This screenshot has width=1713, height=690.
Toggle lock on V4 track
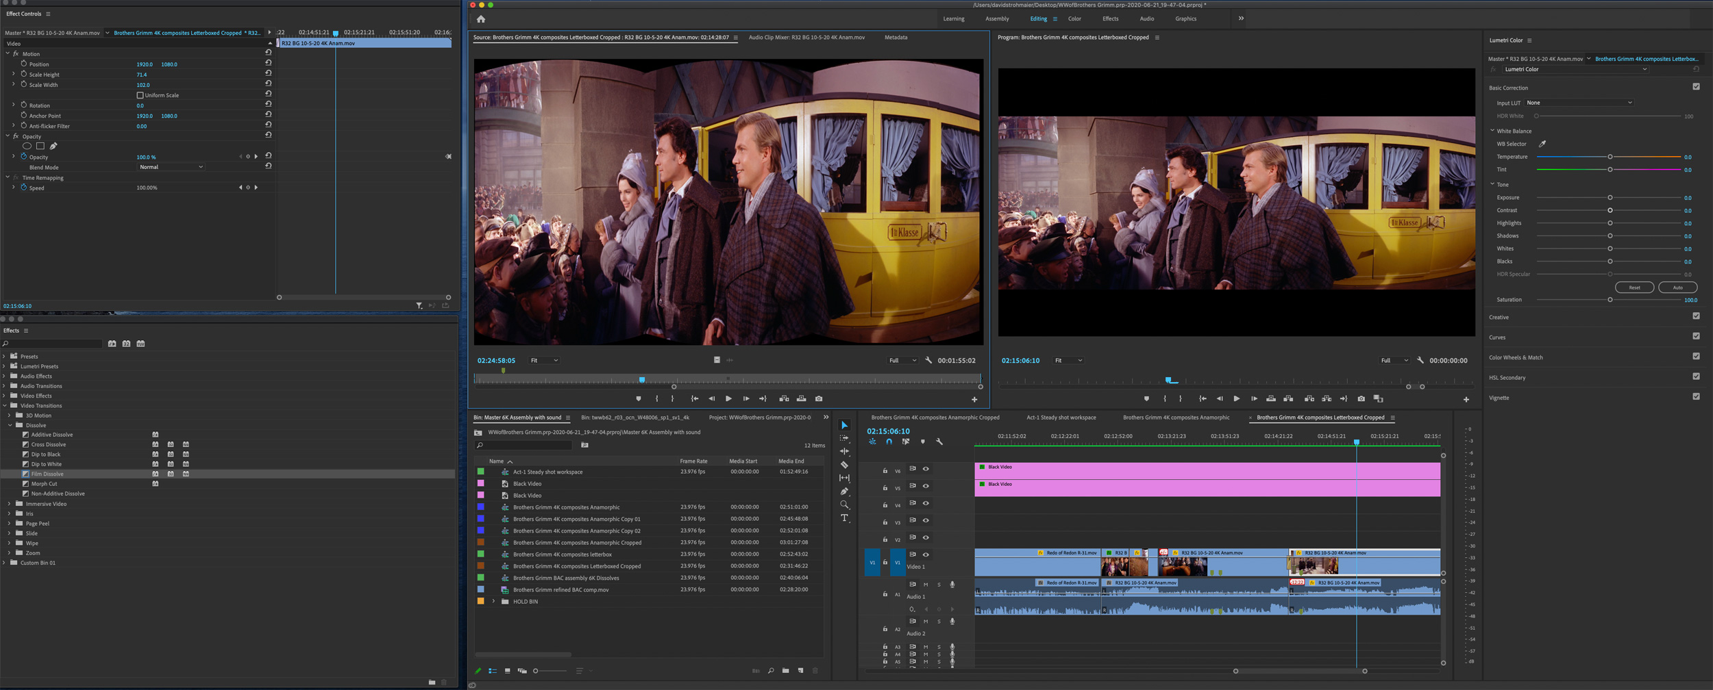[x=885, y=505]
